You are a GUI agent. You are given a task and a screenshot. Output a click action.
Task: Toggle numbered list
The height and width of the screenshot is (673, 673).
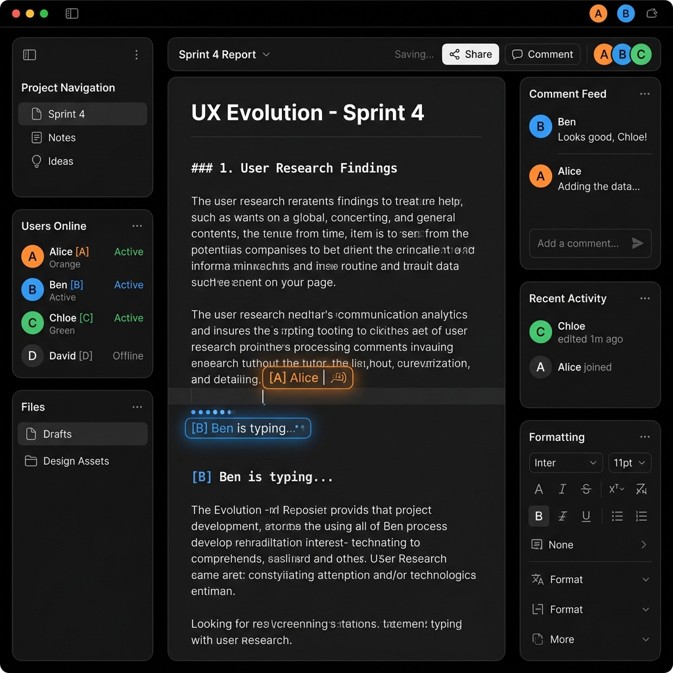click(641, 516)
